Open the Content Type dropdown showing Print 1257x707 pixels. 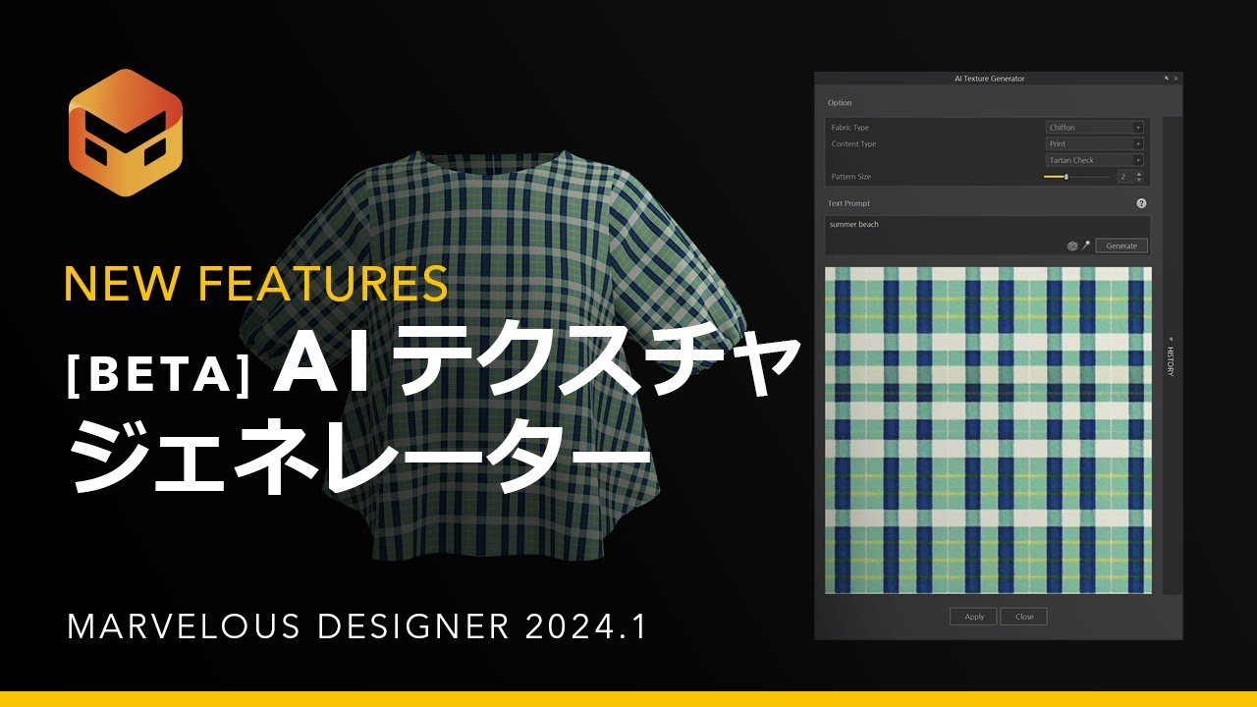[x=1095, y=144]
